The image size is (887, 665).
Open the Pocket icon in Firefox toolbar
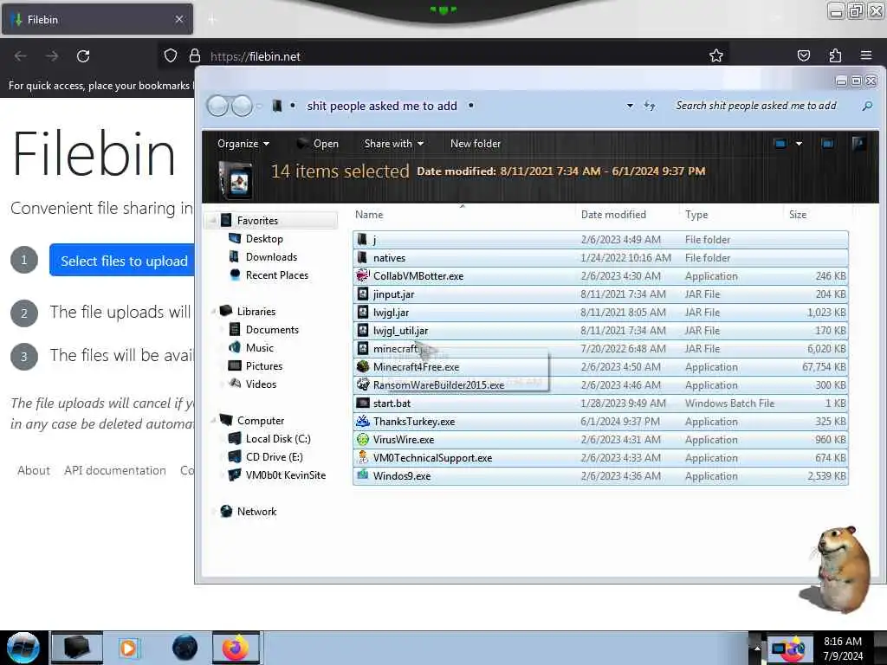(804, 55)
